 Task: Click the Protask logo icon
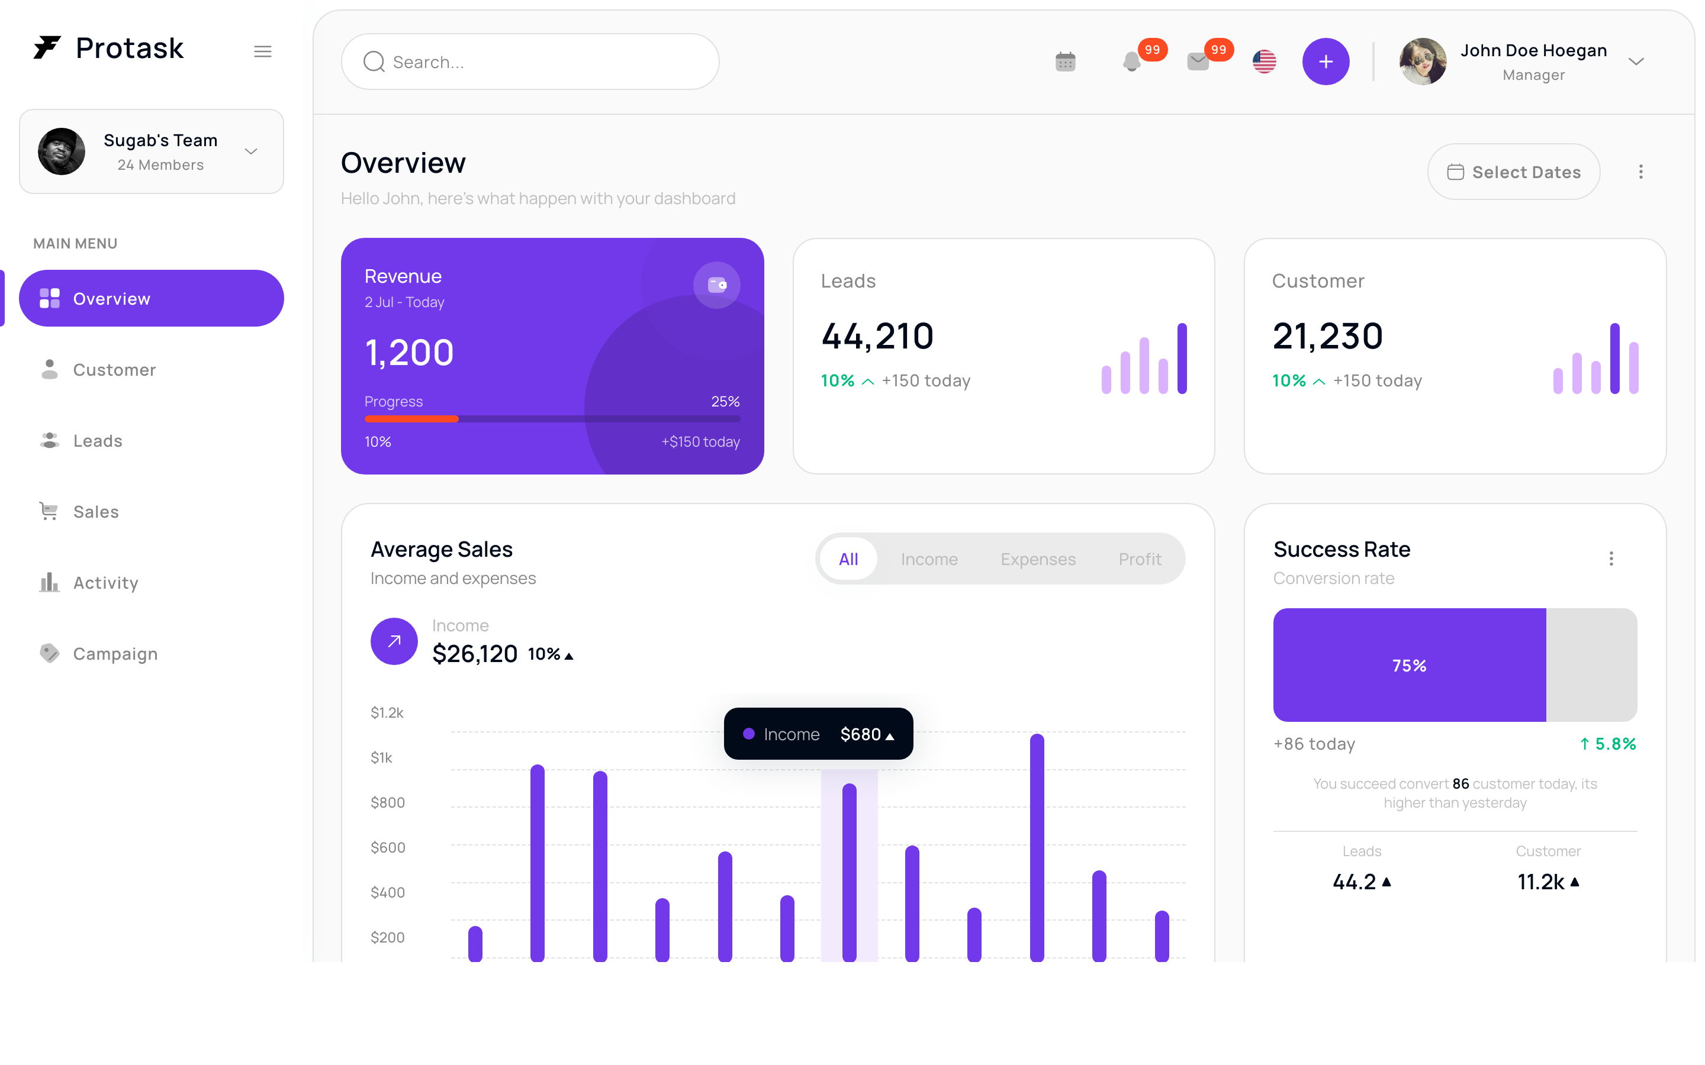pos(47,47)
